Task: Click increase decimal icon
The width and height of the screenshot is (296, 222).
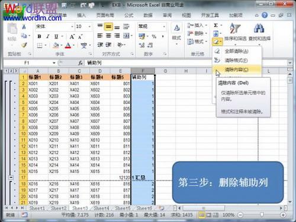Action: (x=141, y=45)
